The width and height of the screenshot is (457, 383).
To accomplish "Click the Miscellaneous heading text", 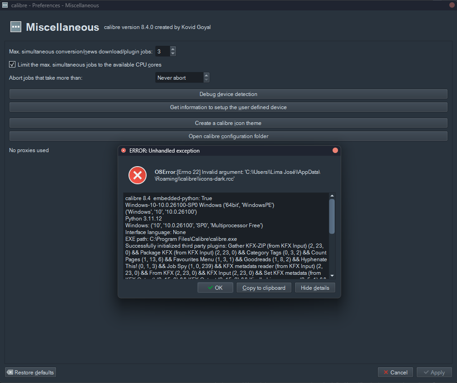I will (x=62, y=27).
